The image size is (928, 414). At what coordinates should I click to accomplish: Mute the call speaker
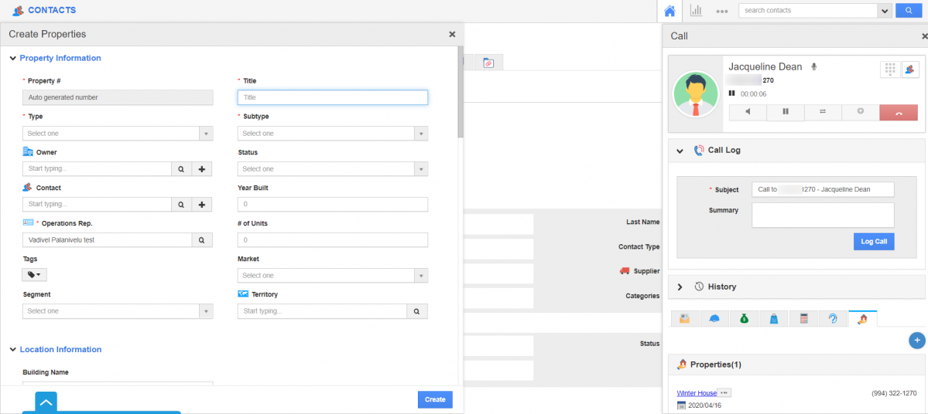748,112
